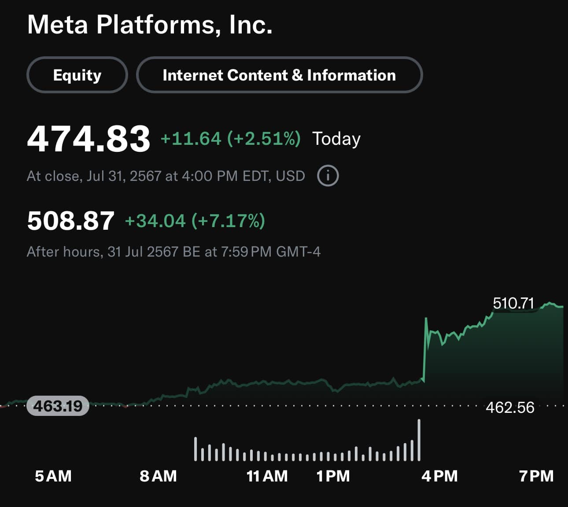Click the 462.56 previous close label

[x=510, y=408]
